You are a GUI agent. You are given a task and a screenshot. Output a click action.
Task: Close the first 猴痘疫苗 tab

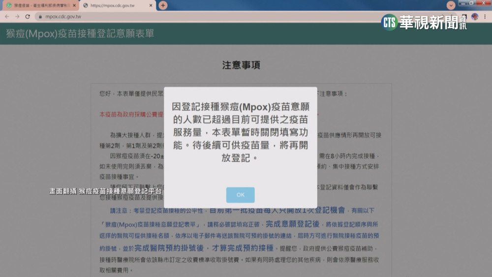pos(74,5)
